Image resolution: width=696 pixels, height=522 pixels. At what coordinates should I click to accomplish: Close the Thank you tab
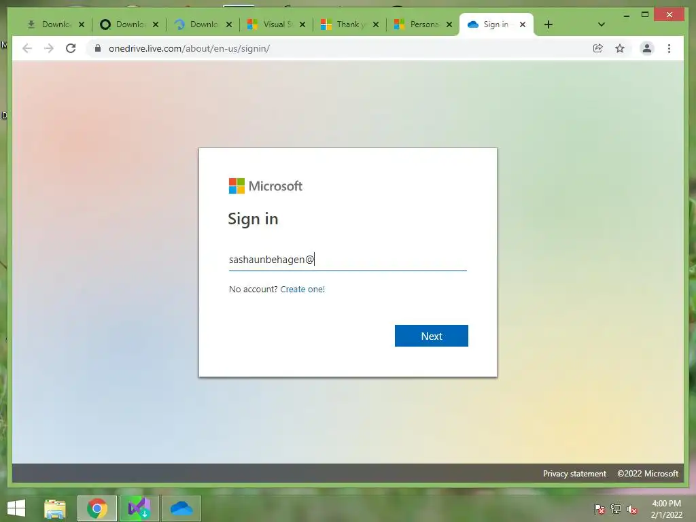376,24
